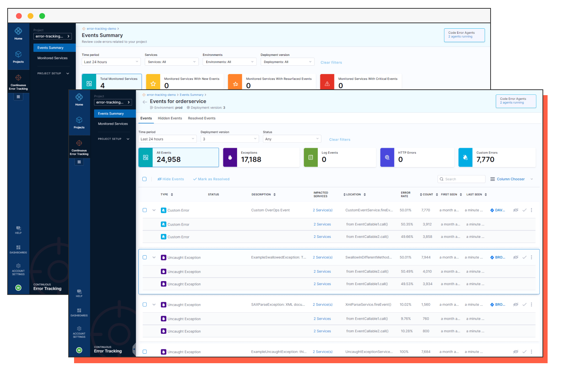Open the Time period dropdown showing Last 24 hours
Screen dimensions: 581x369
click(x=167, y=139)
